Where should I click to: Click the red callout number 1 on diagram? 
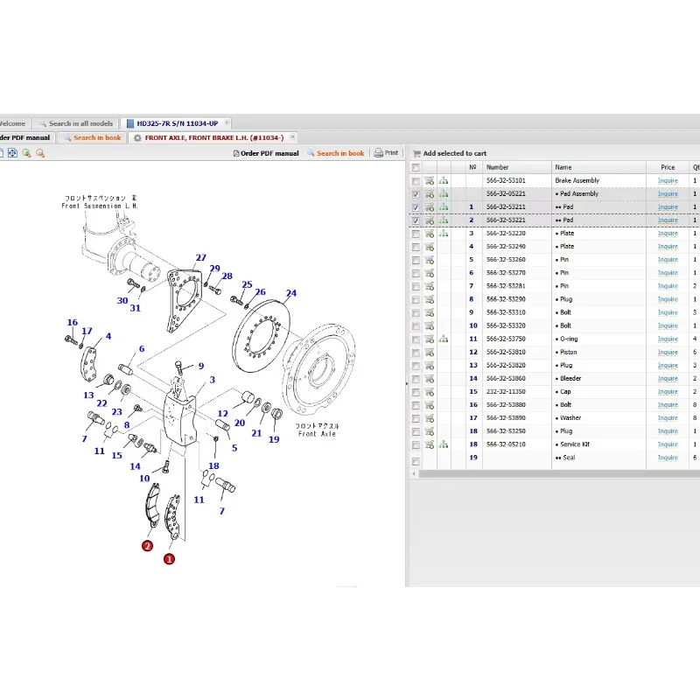click(x=169, y=559)
